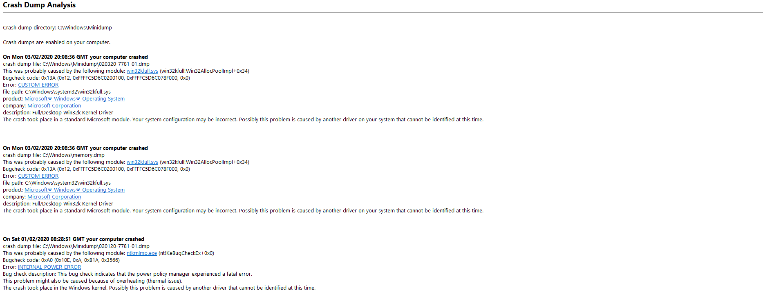Click Microsoft Corporation link in first crash entry

pos(54,106)
